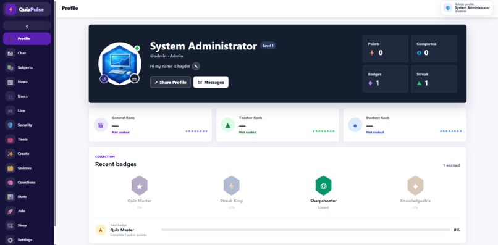Click the Create sparkle icon in sidebar
The image size is (498, 245).
tap(11, 154)
